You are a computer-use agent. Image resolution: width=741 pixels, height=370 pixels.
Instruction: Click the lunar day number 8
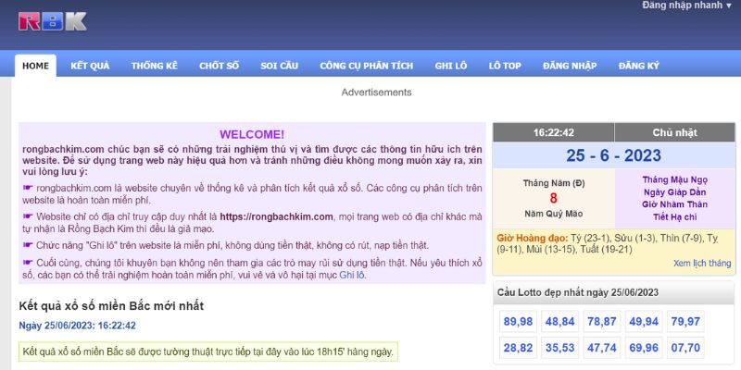553,198
